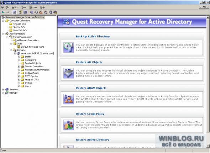Viewport: 210px width, 153px height.
Task: Click the people icon in Restore Group Policy card
Action: tap(69, 125)
